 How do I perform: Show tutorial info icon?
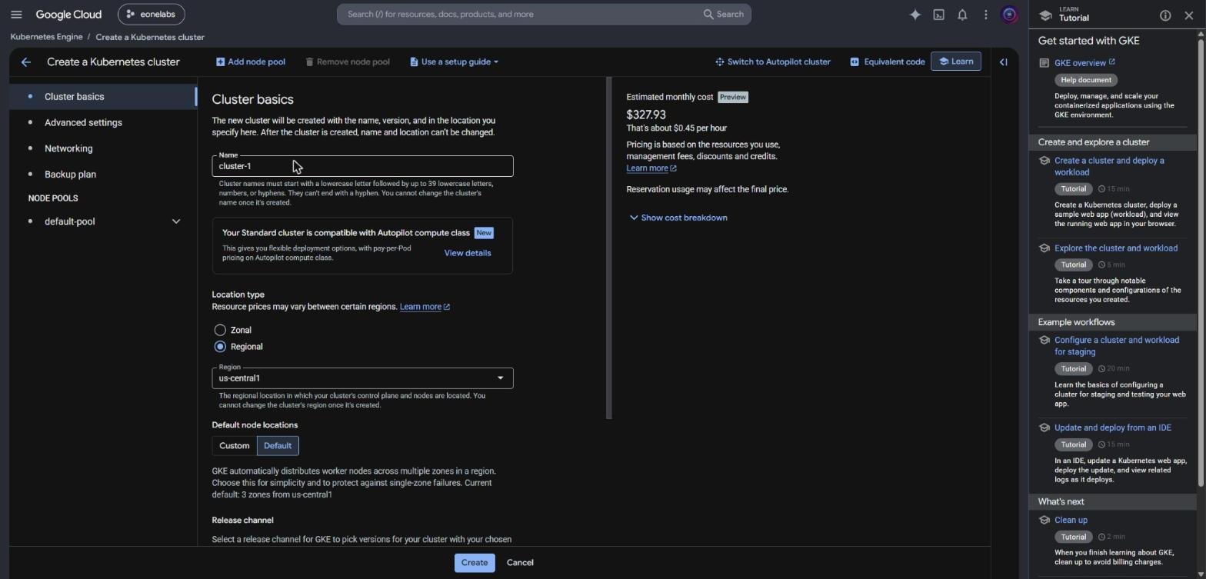(x=1164, y=15)
